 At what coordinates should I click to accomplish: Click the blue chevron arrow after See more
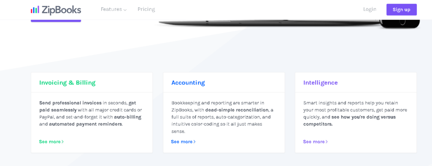click(x=194, y=142)
